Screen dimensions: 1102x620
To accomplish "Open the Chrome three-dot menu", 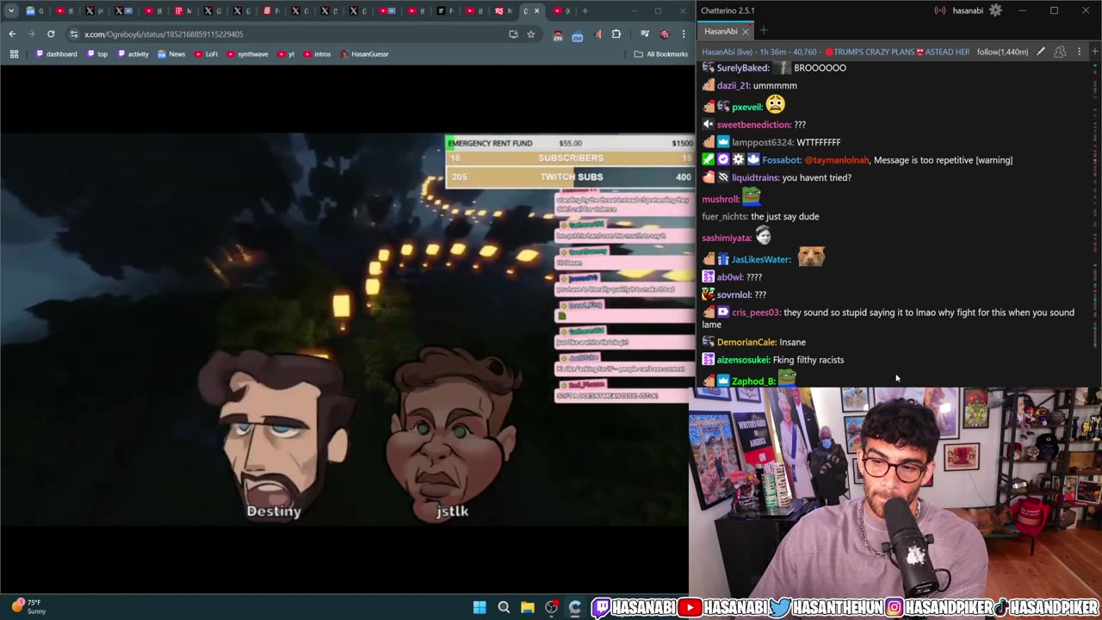I will pos(684,34).
